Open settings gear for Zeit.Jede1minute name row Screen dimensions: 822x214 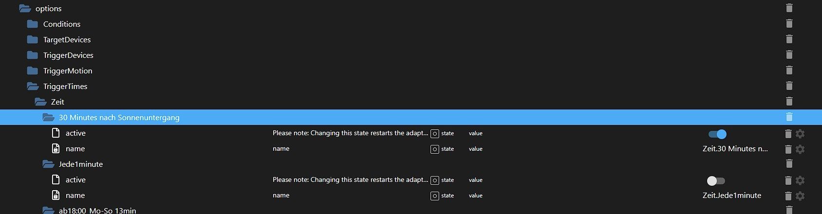coord(800,196)
